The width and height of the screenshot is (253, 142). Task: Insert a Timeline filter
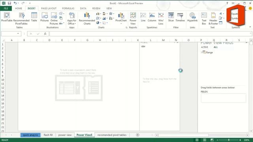click(180, 17)
